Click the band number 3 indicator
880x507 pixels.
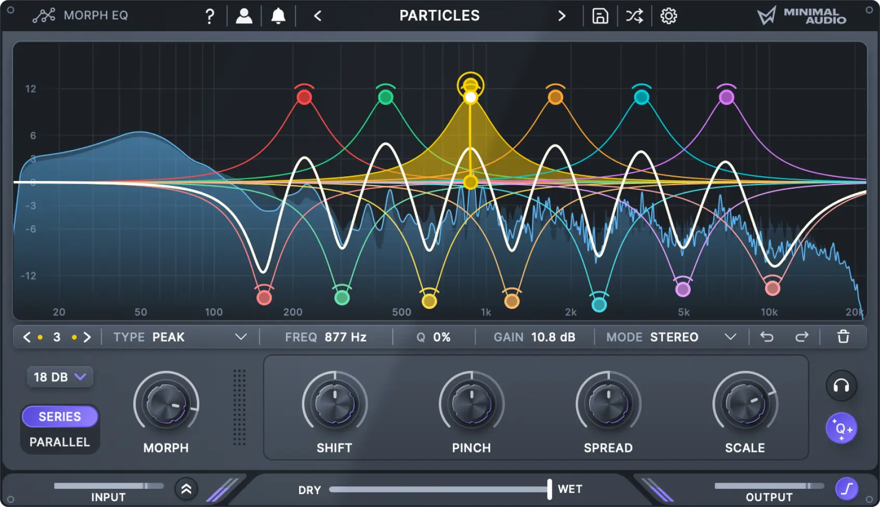click(57, 337)
